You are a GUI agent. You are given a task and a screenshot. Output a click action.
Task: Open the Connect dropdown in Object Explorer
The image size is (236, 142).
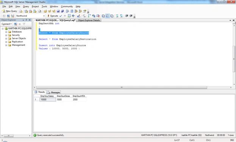pyautogui.click(x=6, y=24)
